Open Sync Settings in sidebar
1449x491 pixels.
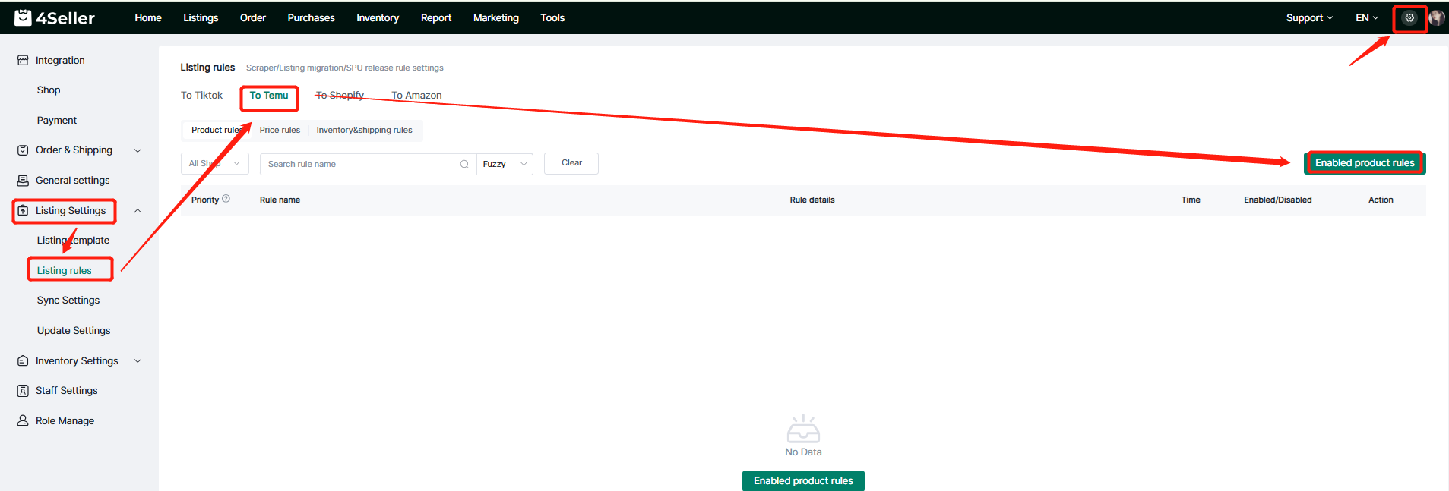coord(68,300)
